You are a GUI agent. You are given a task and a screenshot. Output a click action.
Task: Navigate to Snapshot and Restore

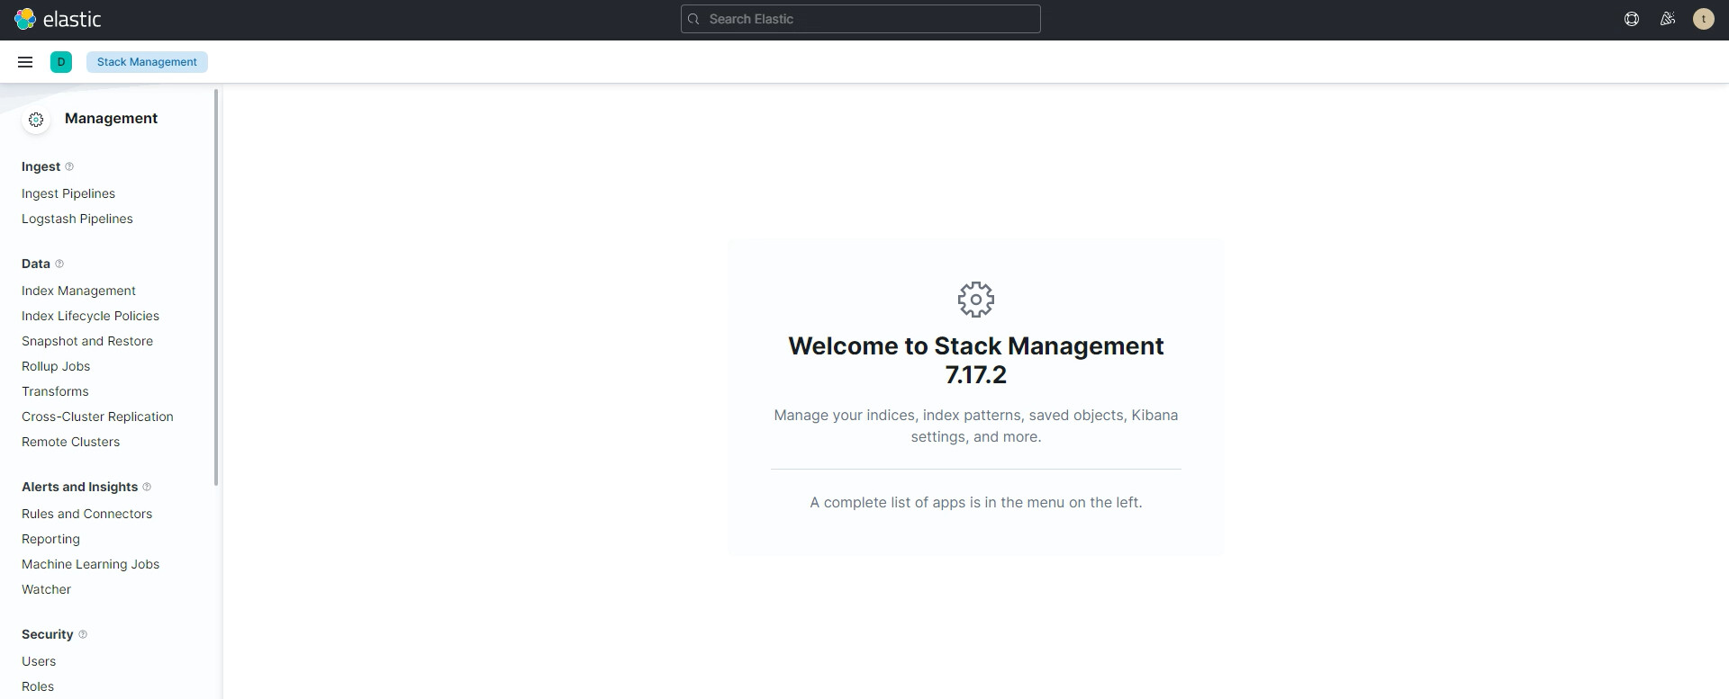pyautogui.click(x=87, y=341)
